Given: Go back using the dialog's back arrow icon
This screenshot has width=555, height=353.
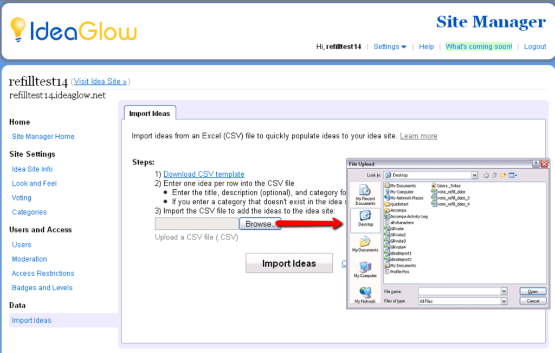Looking at the screenshot, I should coord(486,176).
